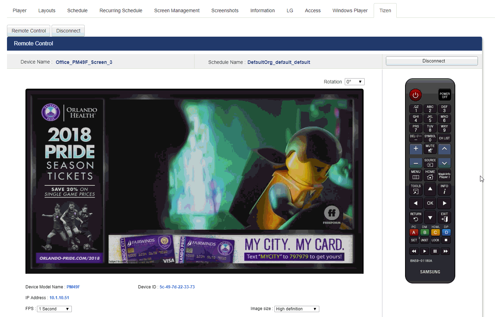Open the FPS dropdown showing 1 Second
The image size is (495, 317).
54,309
